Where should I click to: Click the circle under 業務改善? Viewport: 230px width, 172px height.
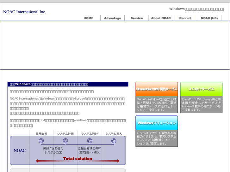[41, 141]
